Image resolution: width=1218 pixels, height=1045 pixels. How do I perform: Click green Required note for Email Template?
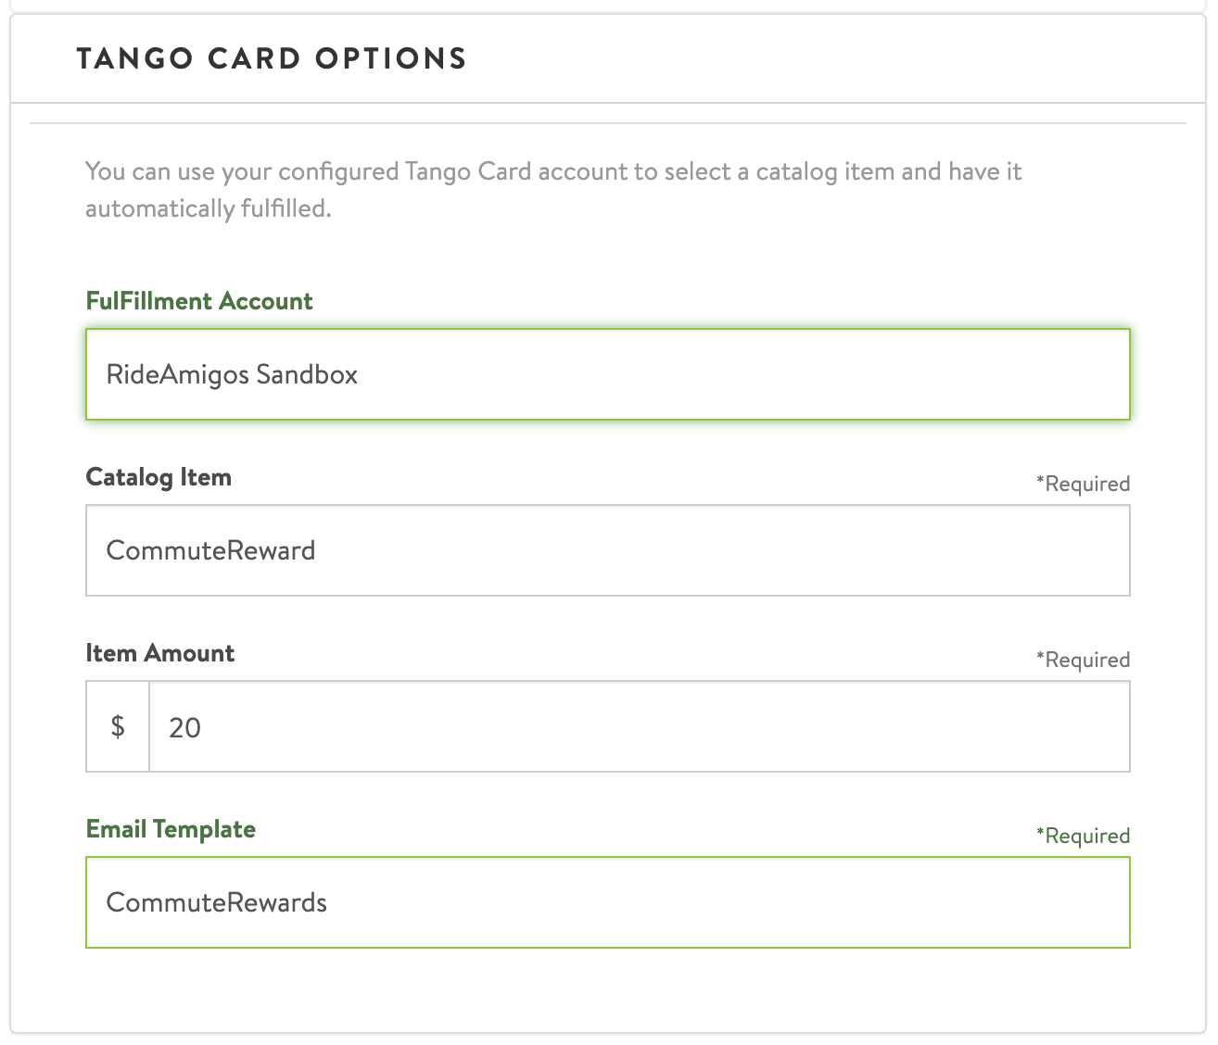pos(1083,836)
